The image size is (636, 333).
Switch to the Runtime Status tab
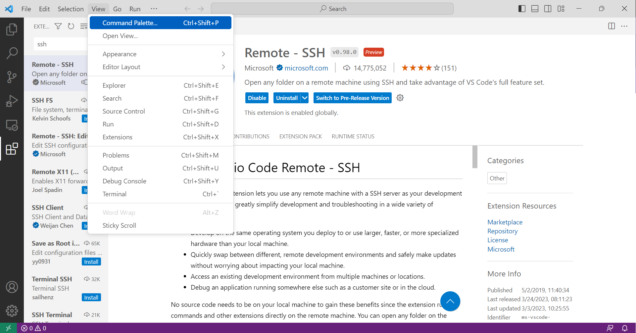tap(353, 136)
